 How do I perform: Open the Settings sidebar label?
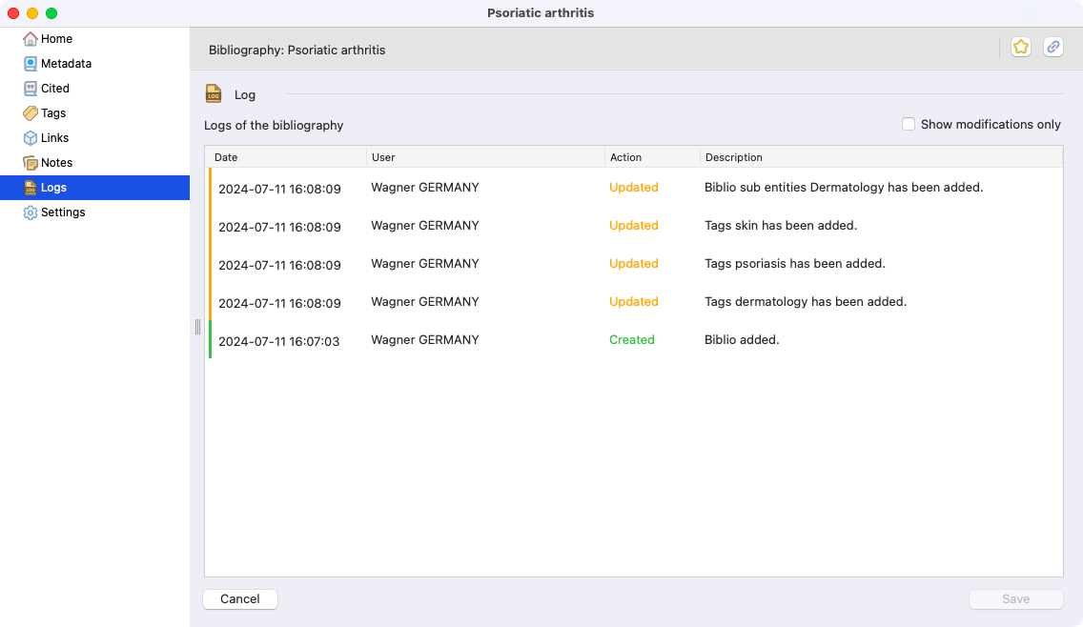(x=63, y=212)
